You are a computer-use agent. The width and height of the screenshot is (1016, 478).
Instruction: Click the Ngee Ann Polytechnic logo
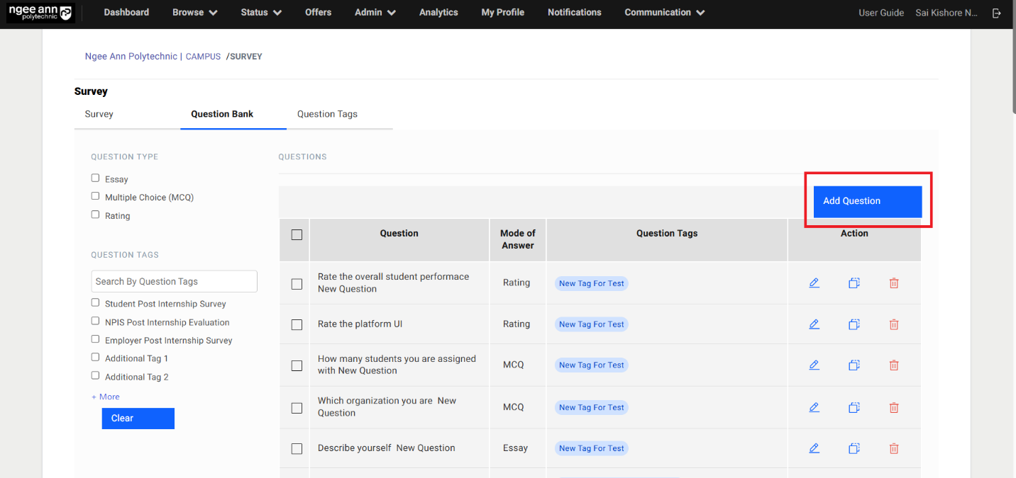[40, 13]
